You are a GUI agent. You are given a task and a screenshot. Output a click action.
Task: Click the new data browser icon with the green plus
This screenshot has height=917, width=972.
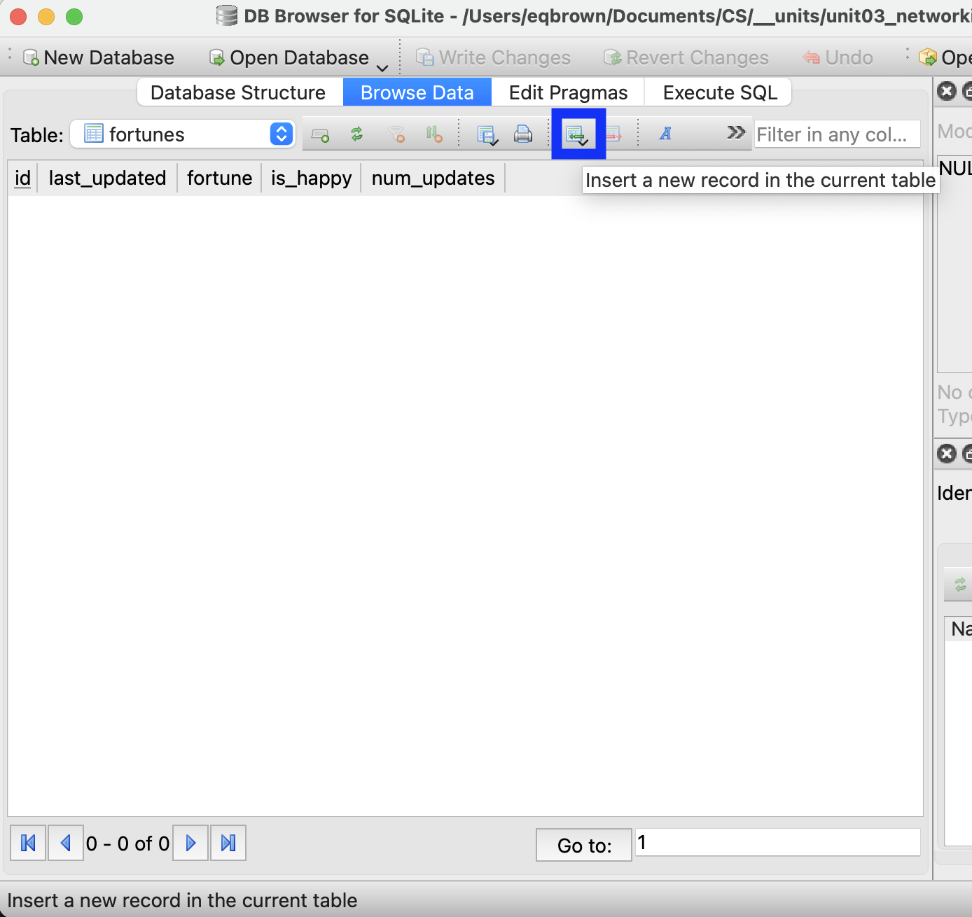[x=320, y=134]
